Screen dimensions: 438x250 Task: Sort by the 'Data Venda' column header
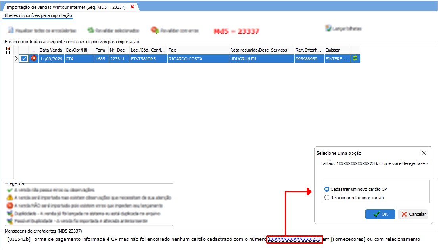click(x=52, y=50)
